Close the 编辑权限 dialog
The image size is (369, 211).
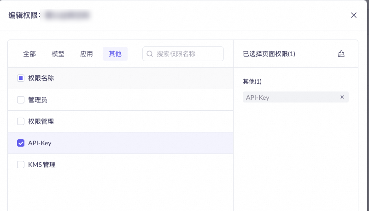click(353, 15)
